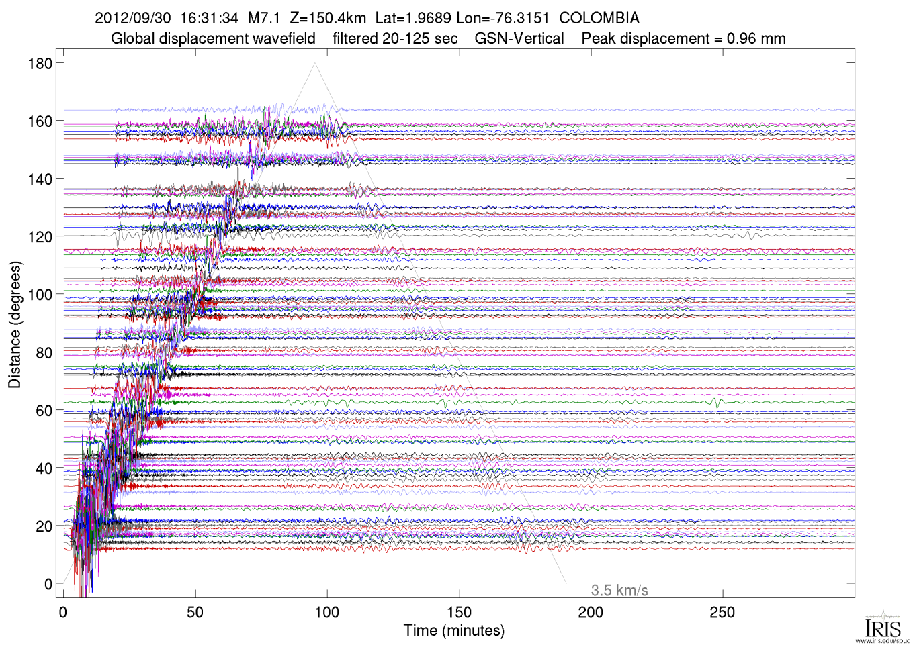Select the Distance (degrees) axis label
The height and width of the screenshot is (645, 915).
[x=15, y=325]
